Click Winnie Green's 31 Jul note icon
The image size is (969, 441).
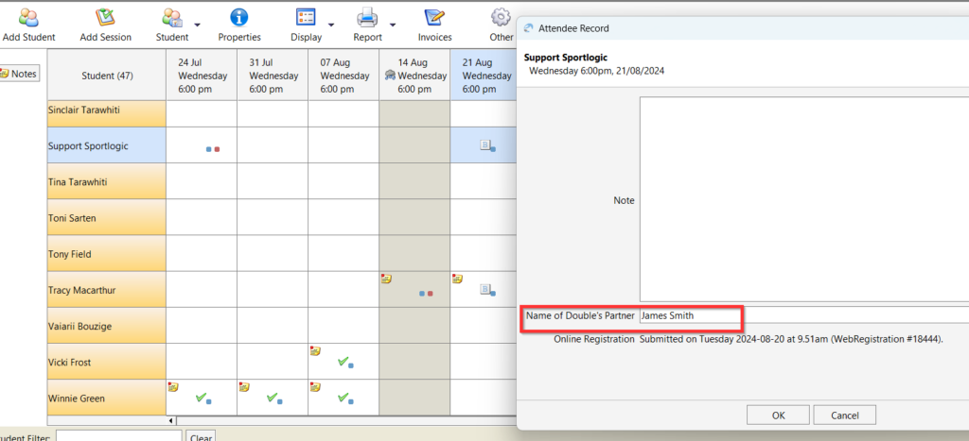(x=244, y=387)
